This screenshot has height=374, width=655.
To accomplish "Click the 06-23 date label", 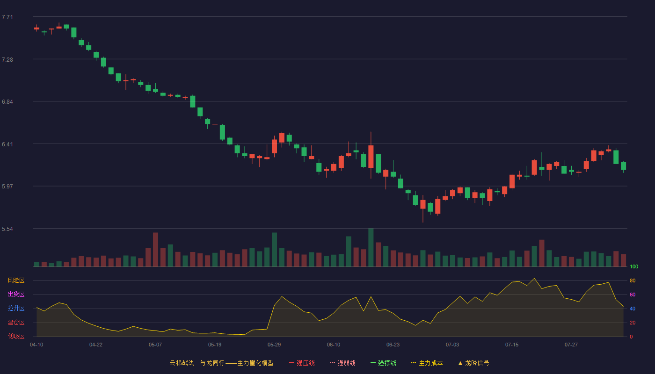I will [x=393, y=345].
